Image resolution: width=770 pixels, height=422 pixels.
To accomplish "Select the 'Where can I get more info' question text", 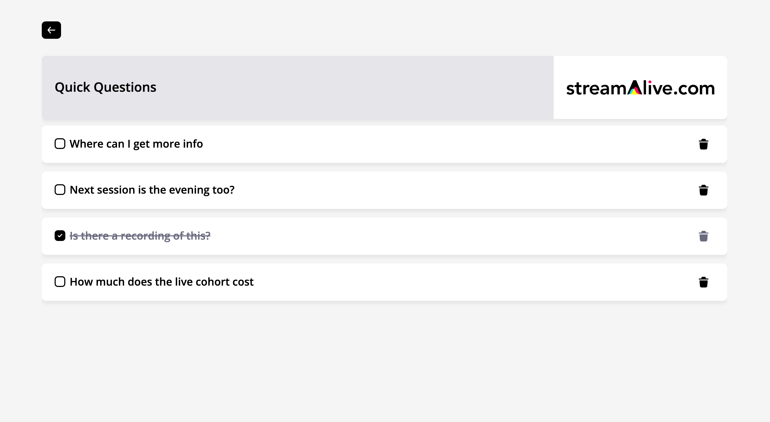I will tap(136, 144).
